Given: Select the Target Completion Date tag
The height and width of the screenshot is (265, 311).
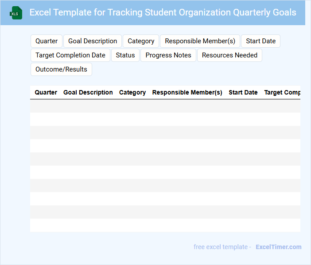Looking at the screenshot, I should [x=70, y=55].
